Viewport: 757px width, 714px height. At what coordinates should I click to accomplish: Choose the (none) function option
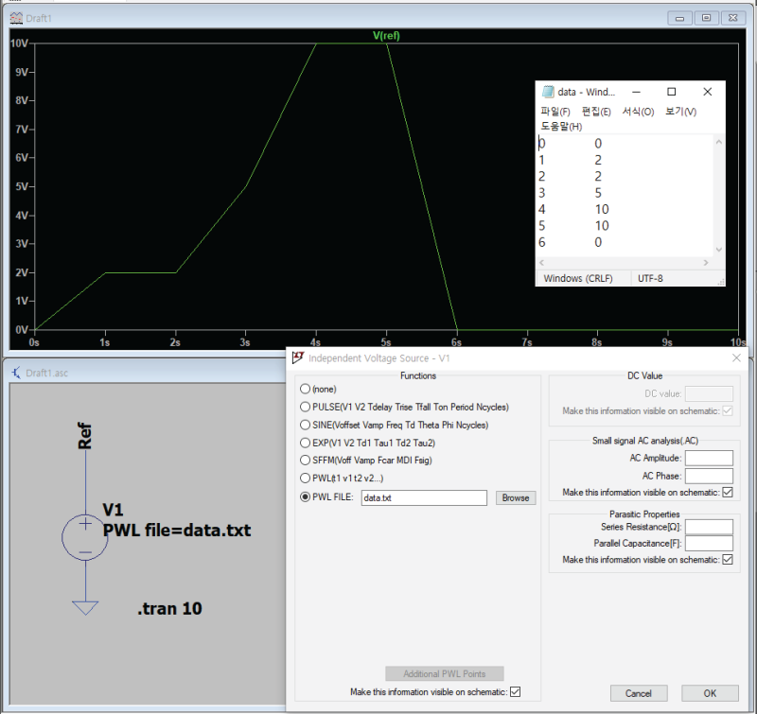tap(305, 389)
